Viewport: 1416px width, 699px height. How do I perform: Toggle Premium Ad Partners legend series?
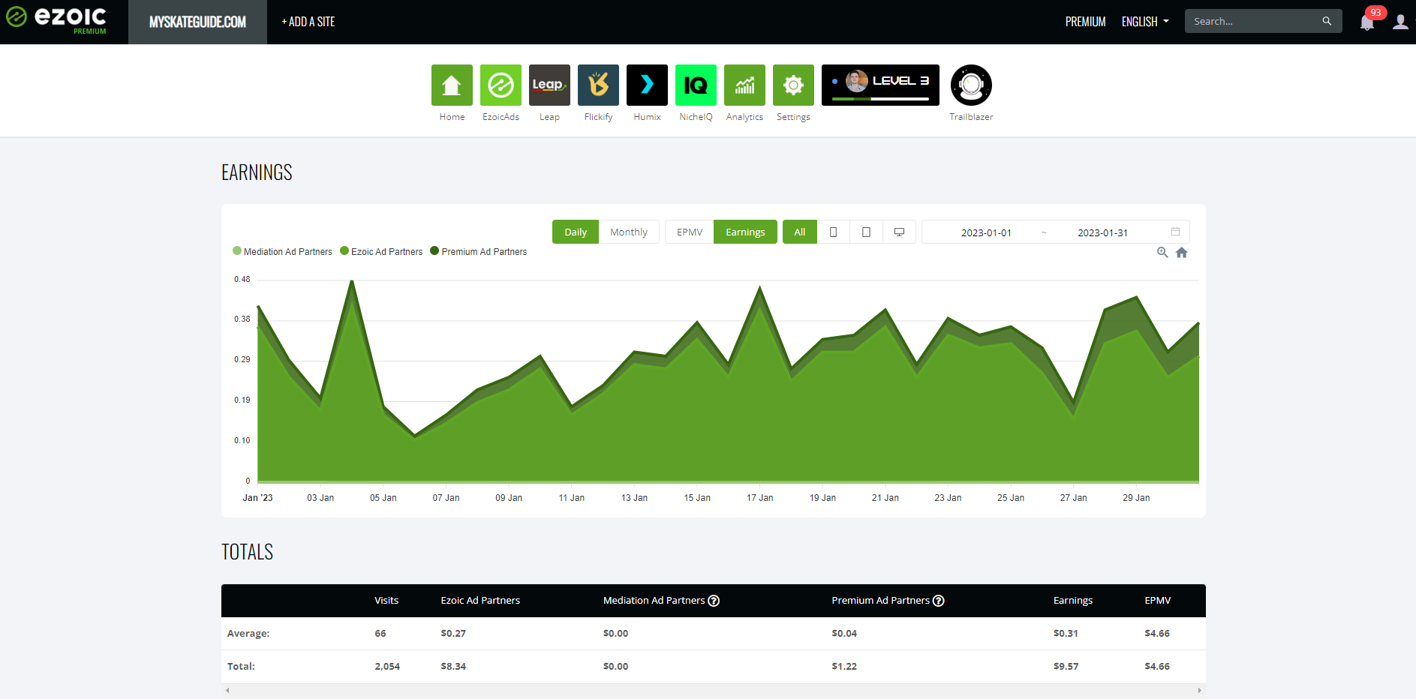(x=479, y=251)
